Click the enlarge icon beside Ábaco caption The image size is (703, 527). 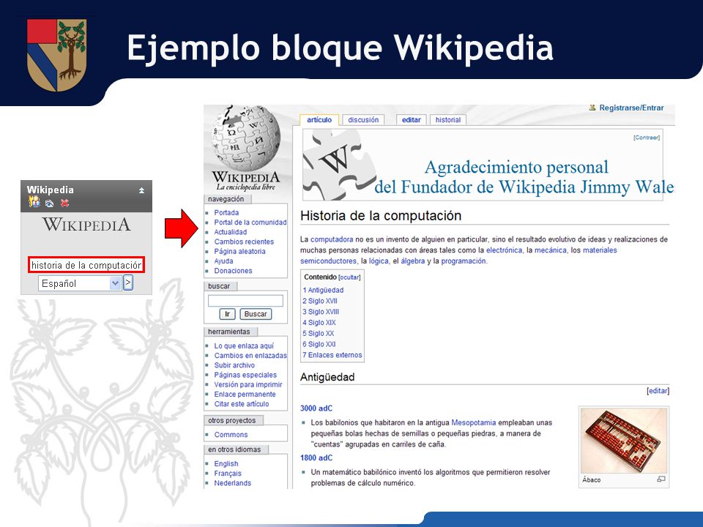coord(661,479)
